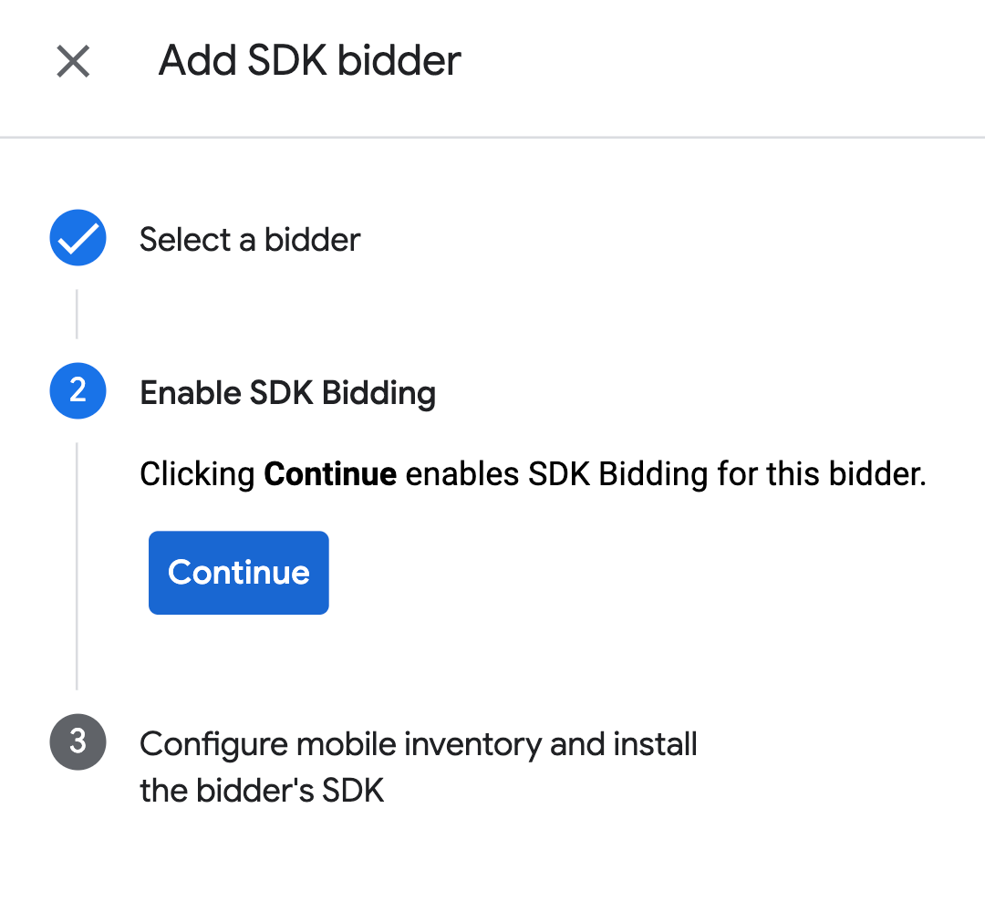Viewport: 985px width, 912px height.
Task: Click the word Clicking starting the description
Action: pyautogui.click(x=197, y=474)
